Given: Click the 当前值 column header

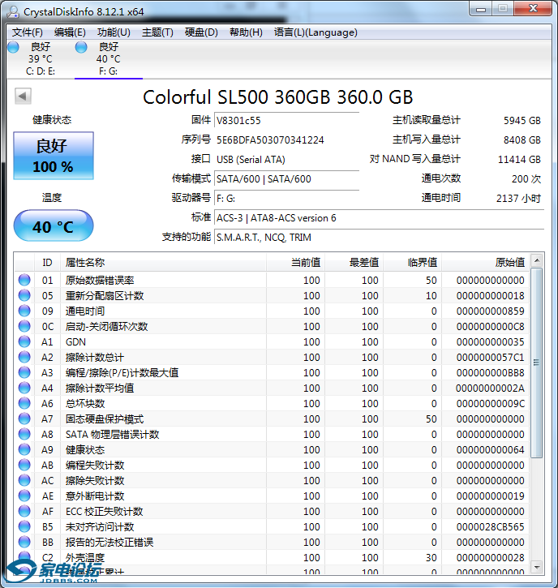Looking at the screenshot, I should (x=295, y=262).
